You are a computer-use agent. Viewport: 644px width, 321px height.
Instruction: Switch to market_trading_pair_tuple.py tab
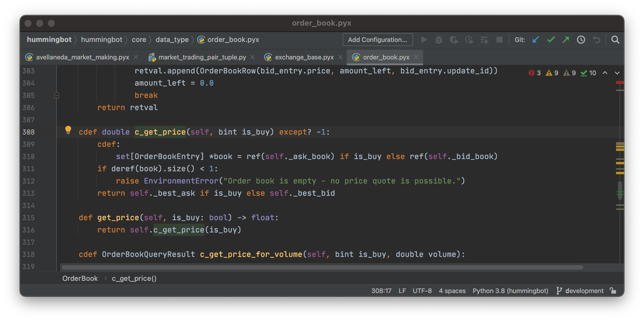pyautogui.click(x=202, y=57)
